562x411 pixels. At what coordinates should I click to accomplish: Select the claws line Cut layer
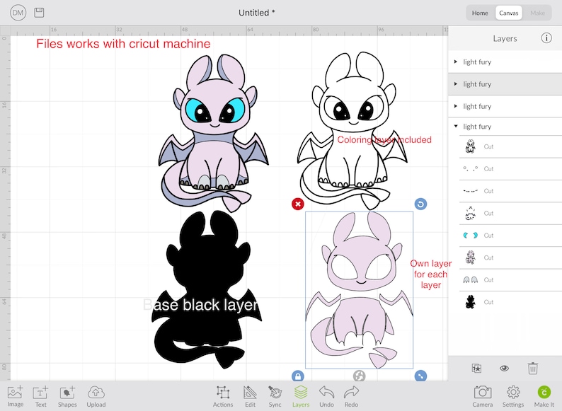coord(510,191)
